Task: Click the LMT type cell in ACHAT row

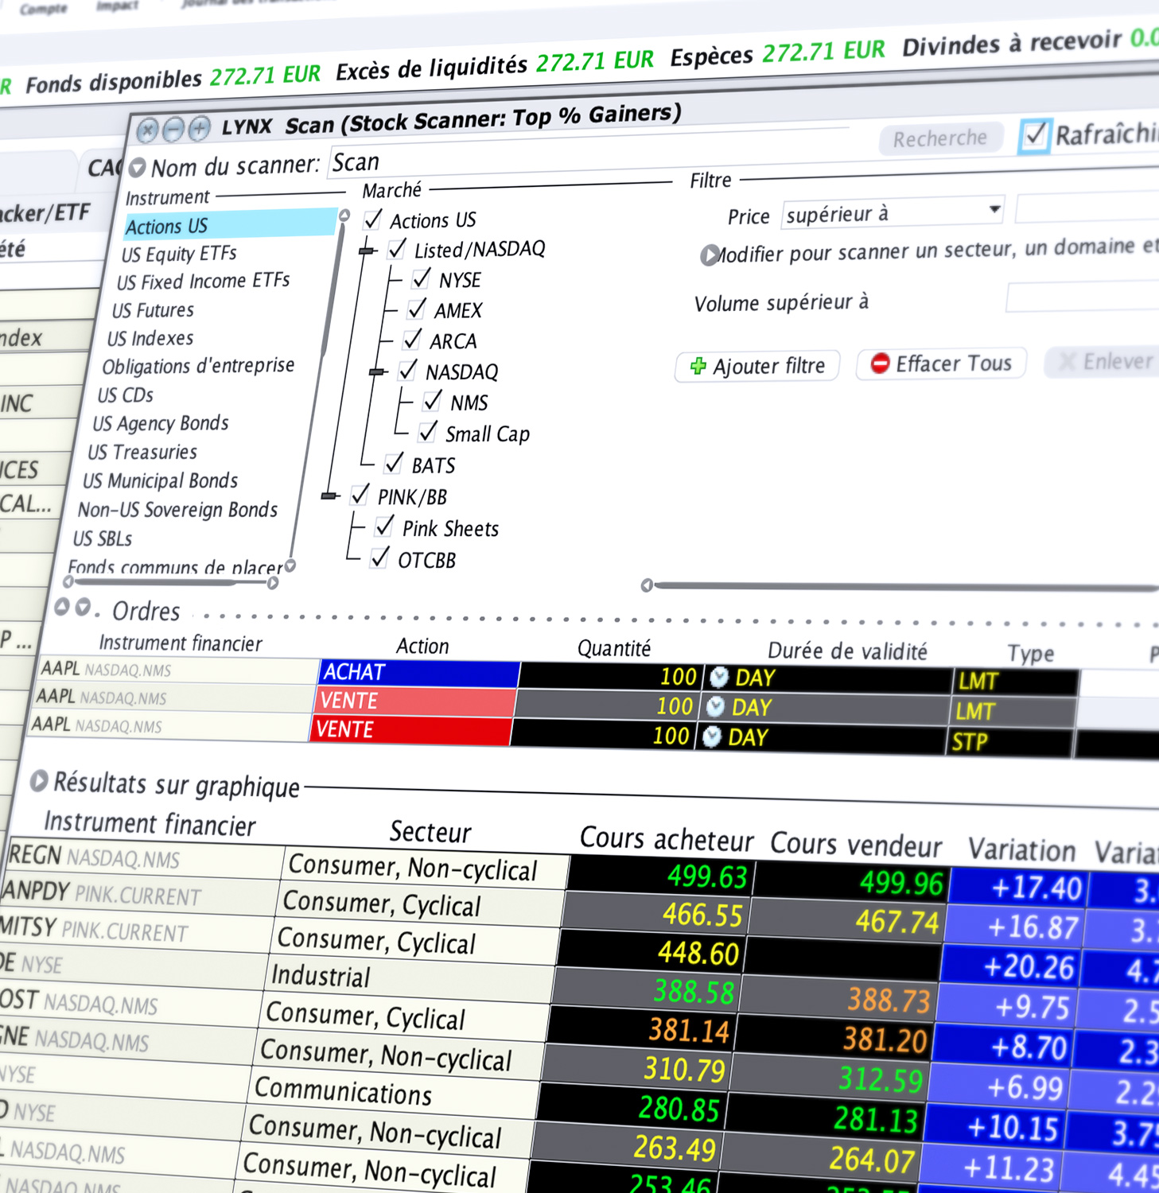Action: pos(1016,682)
